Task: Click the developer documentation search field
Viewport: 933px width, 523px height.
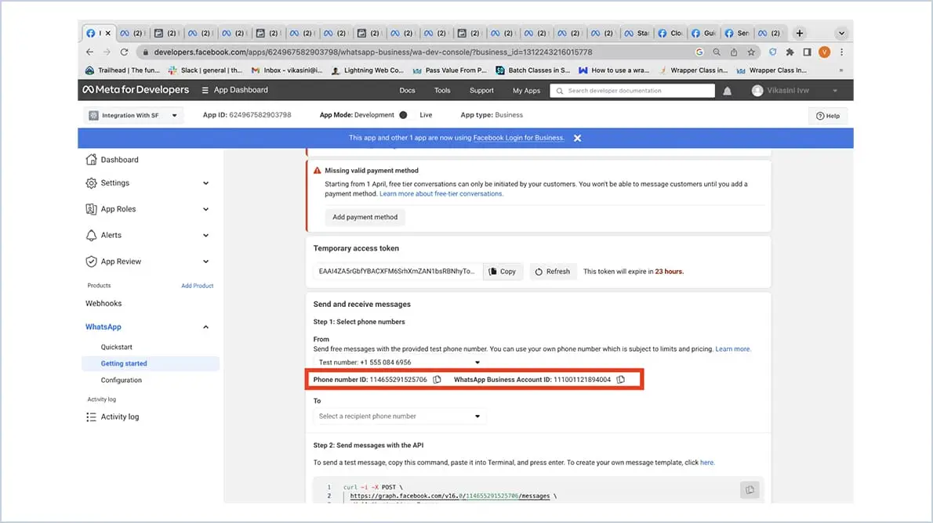Action: (632, 91)
